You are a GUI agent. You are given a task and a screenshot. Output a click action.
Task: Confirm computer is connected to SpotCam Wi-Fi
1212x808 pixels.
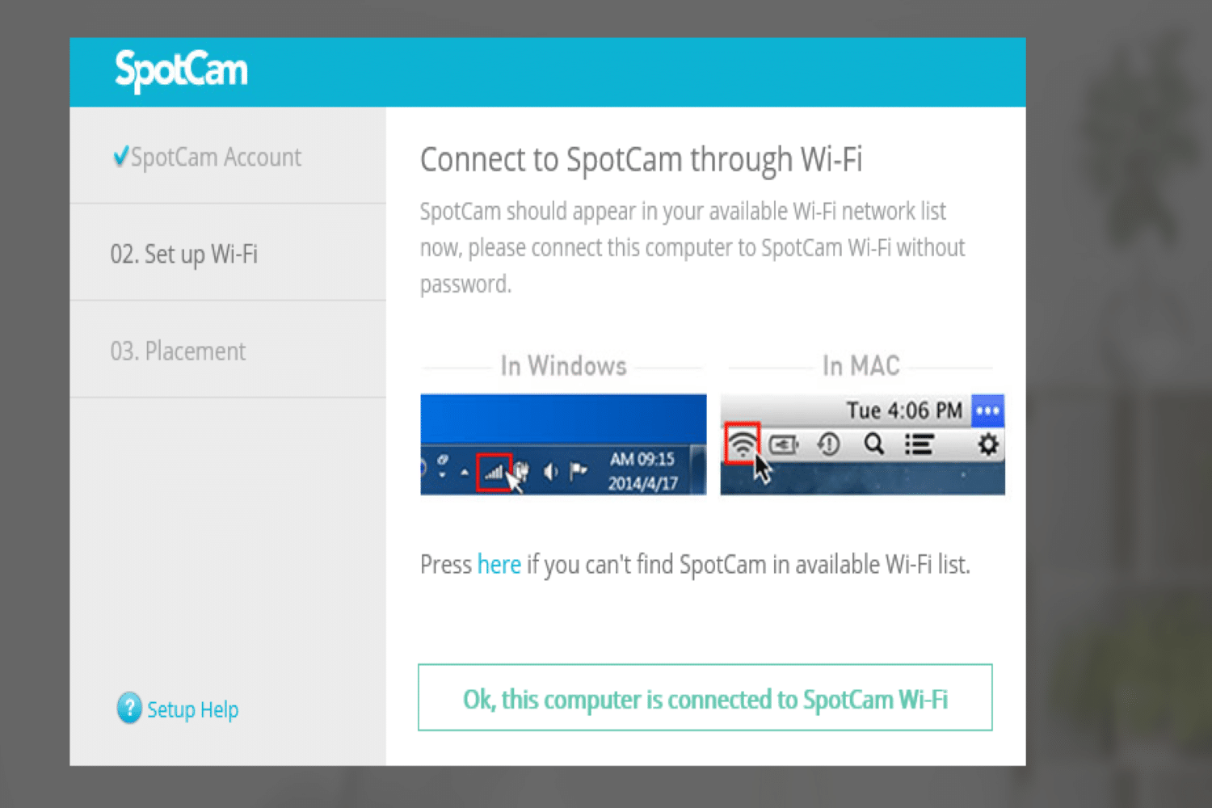pos(705,698)
